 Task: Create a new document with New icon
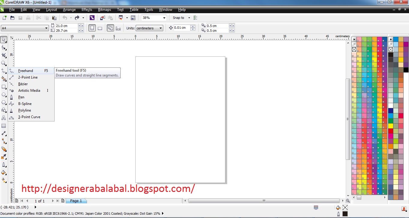pos(5,18)
